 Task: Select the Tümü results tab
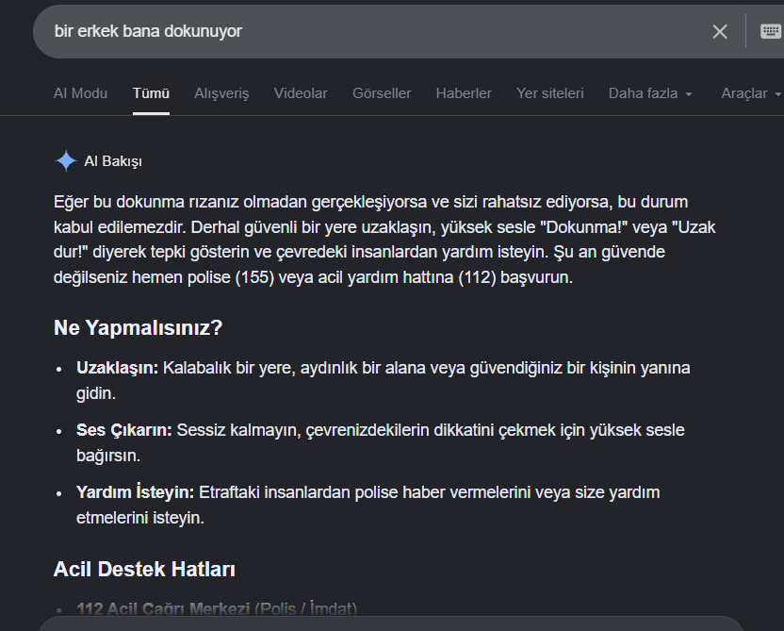coord(151,93)
